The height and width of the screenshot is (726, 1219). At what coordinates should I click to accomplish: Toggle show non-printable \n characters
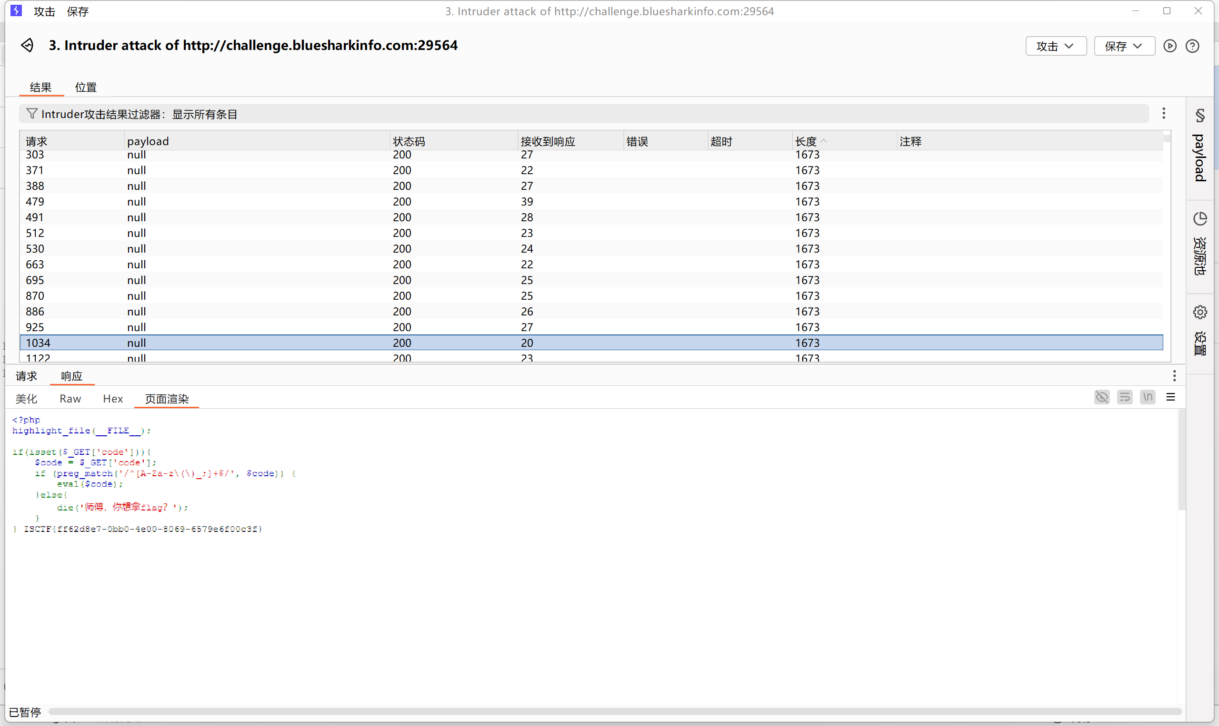point(1148,397)
